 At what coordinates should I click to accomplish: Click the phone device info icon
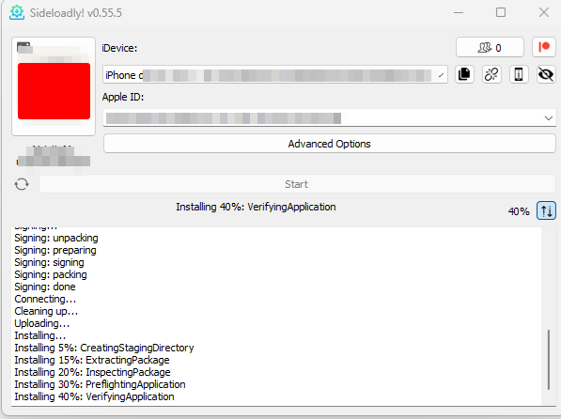coord(519,74)
